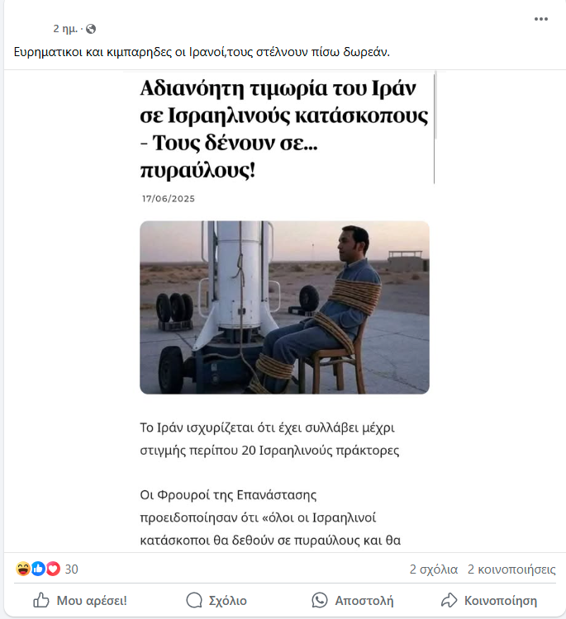
Task: Click the share arrow icon
Action: [449, 600]
